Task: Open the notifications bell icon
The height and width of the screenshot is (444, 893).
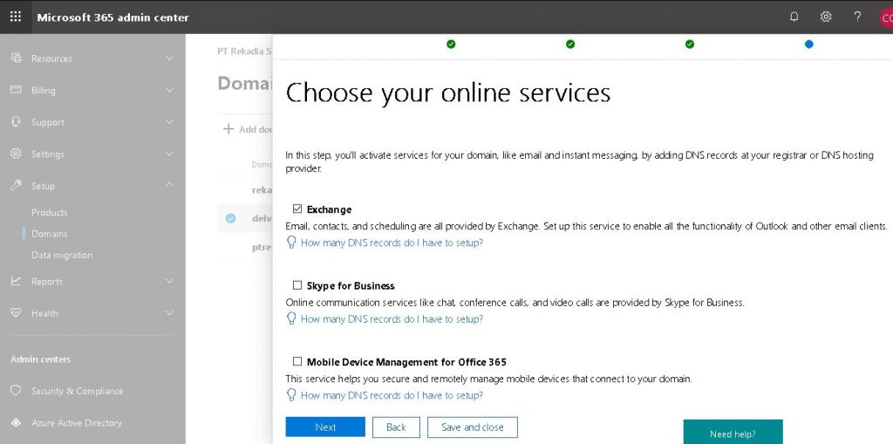Action: [x=794, y=17]
